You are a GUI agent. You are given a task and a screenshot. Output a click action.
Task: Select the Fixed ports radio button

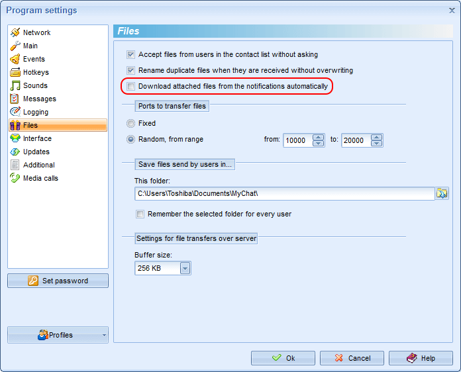click(130, 123)
